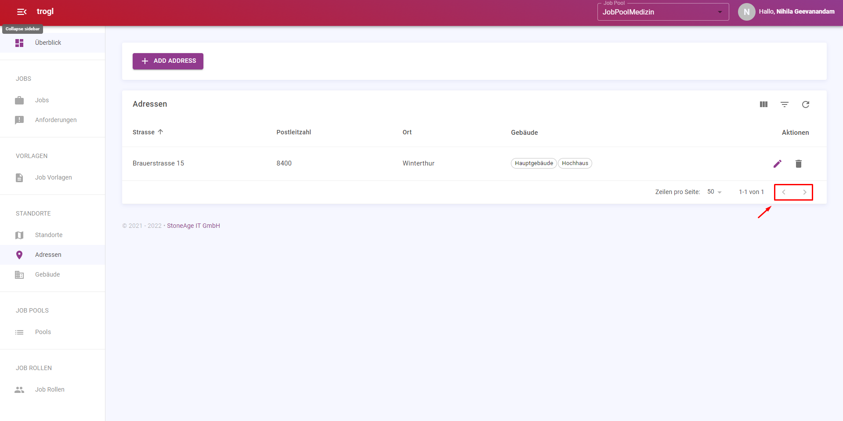
Task: Go to next table page
Action: (x=805, y=192)
